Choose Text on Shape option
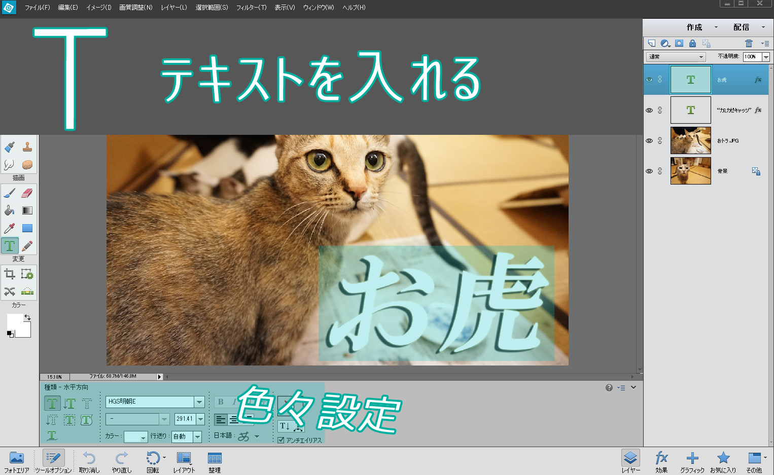The height and width of the screenshot is (475, 774). click(87, 420)
